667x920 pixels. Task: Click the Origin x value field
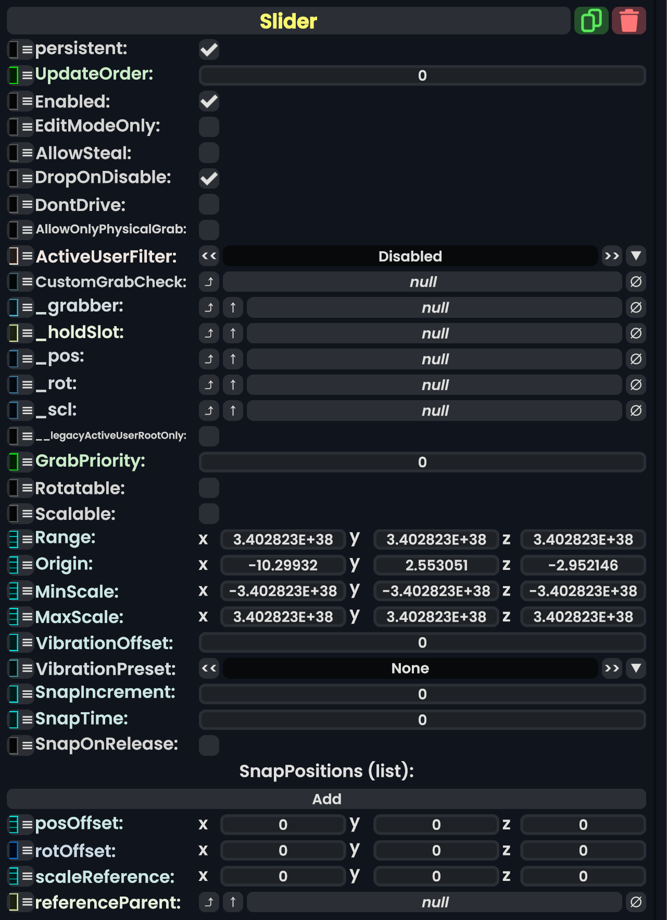283,565
